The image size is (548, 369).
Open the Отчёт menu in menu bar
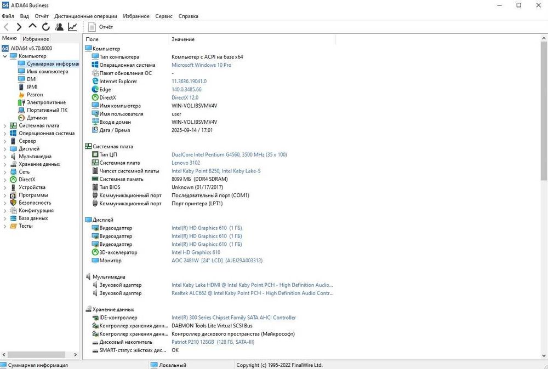pyautogui.click(x=42, y=16)
